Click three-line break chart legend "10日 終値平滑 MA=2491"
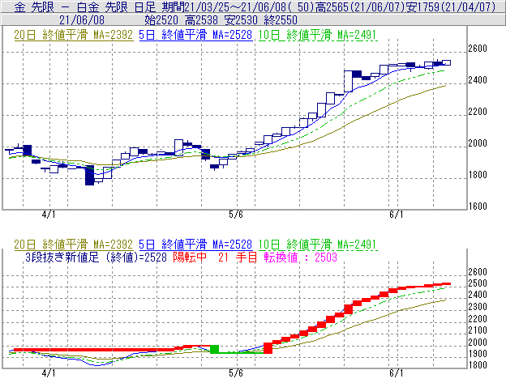 point(318,245)
